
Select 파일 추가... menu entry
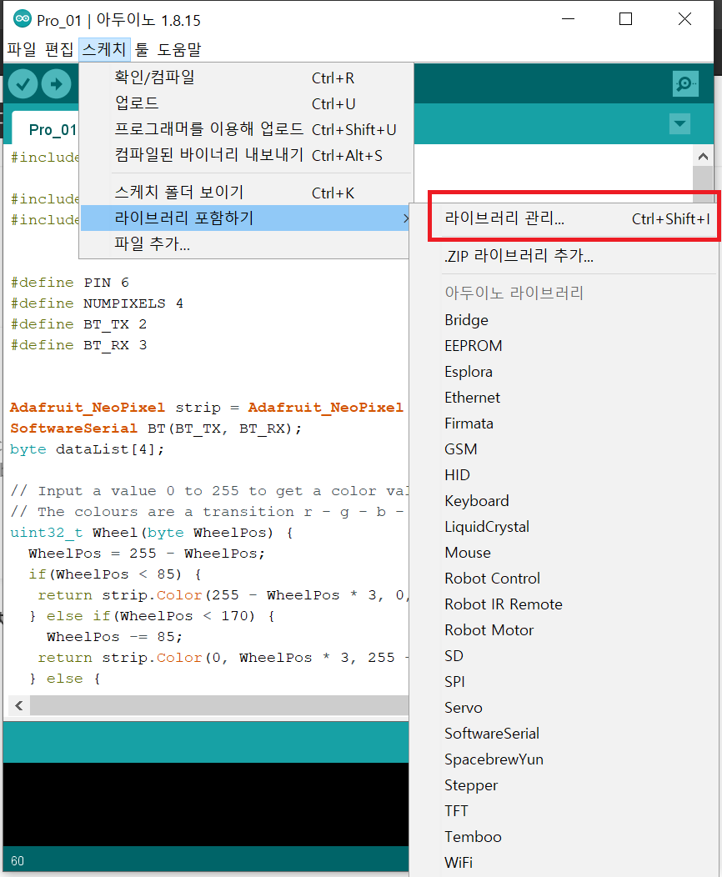pyautogui.click(x=245, y=244)
